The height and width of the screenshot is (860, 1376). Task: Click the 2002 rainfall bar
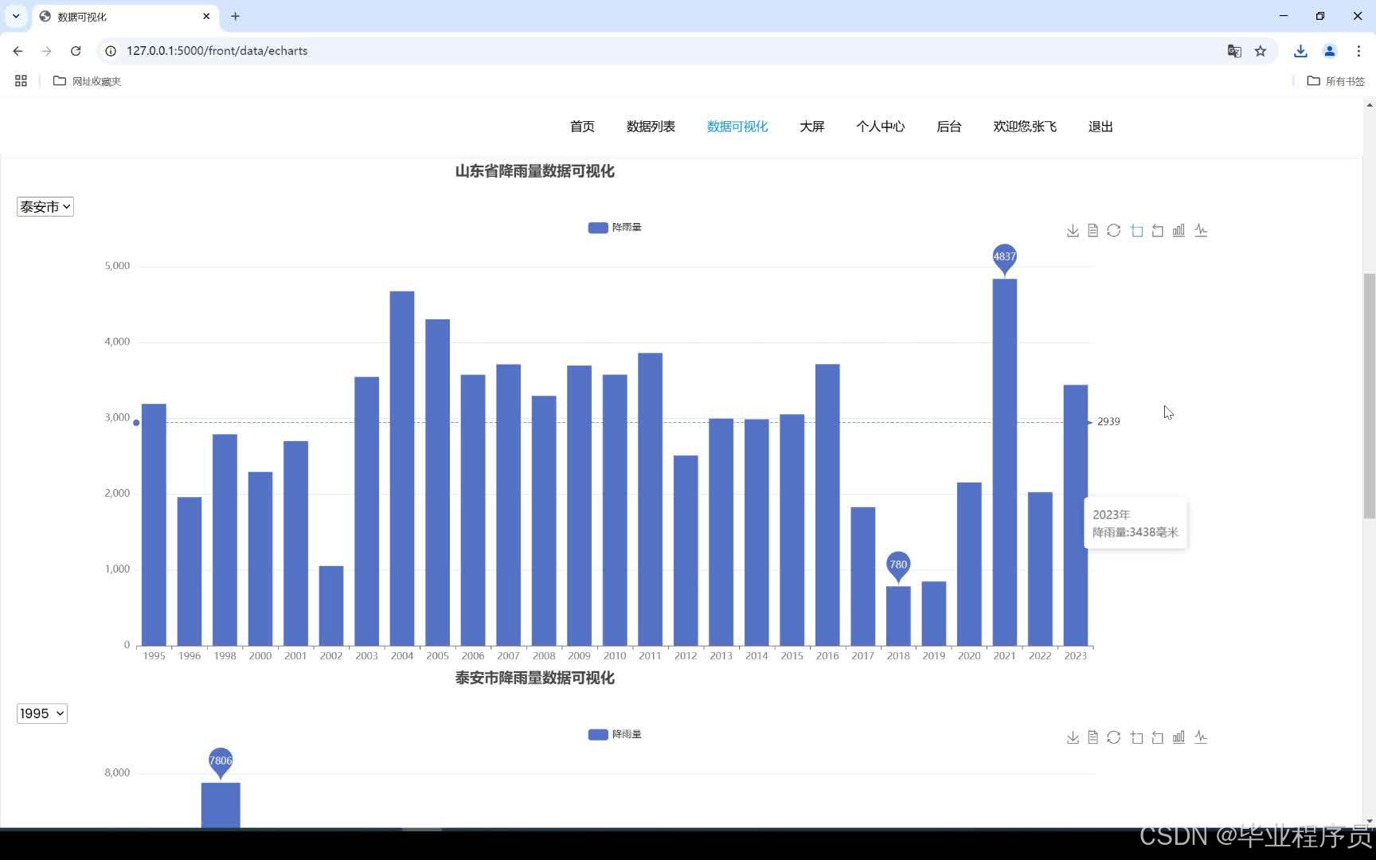331,606
